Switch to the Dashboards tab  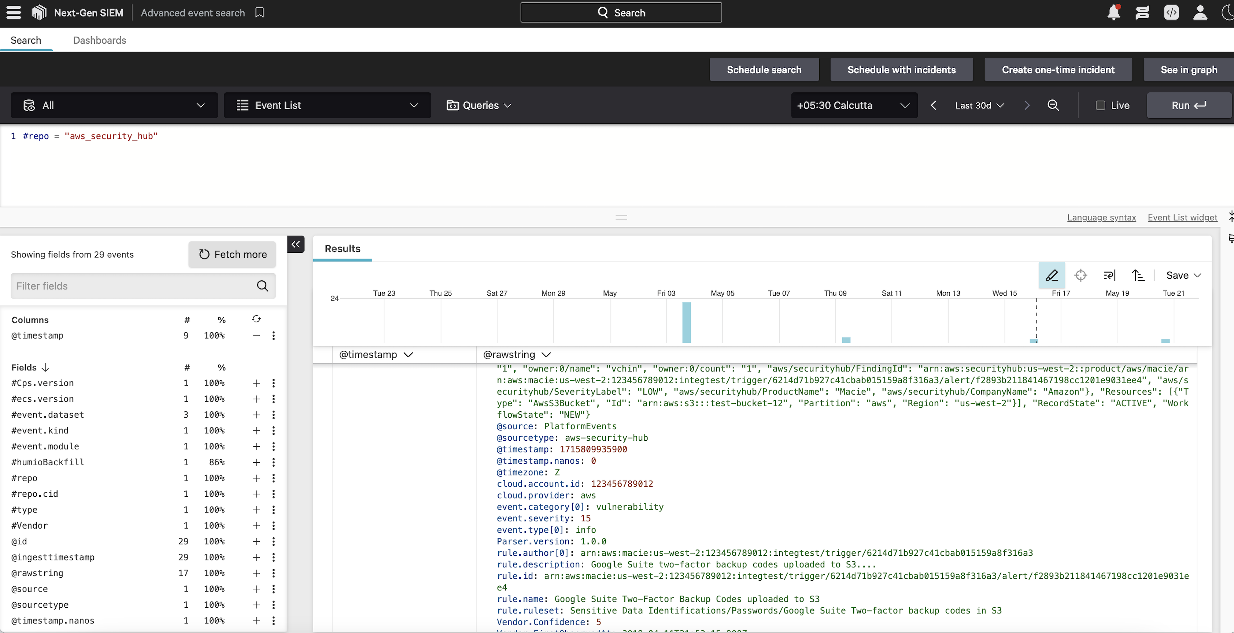[100, 40]
